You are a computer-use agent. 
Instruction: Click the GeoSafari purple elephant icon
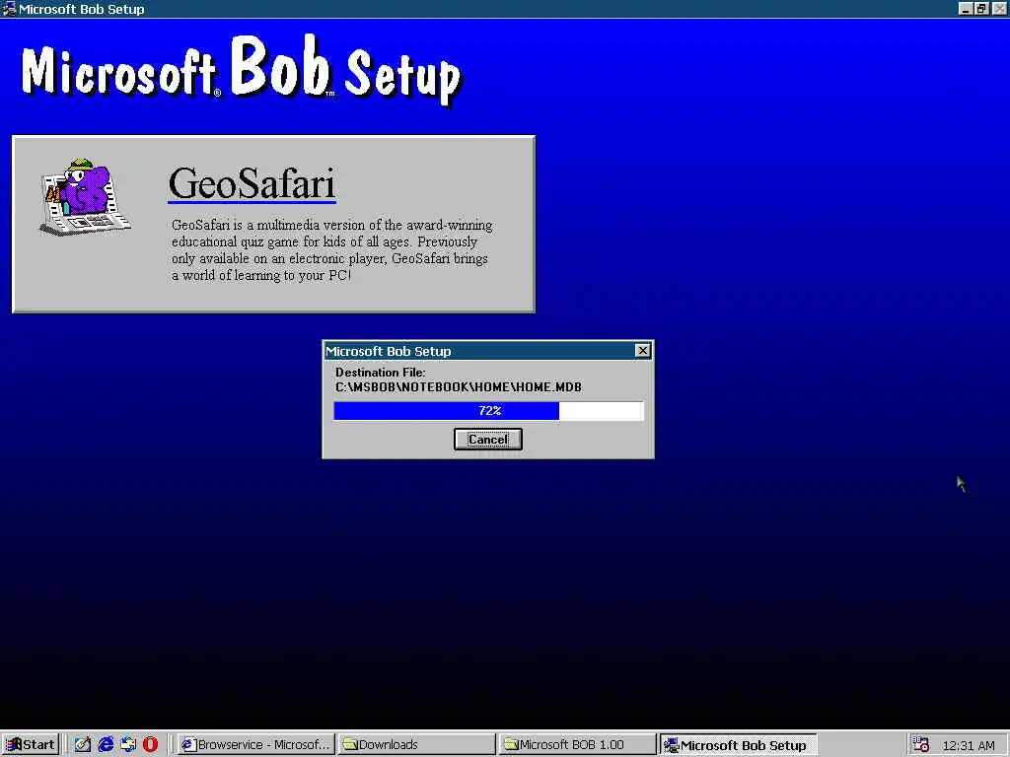[x=85, y=196]
